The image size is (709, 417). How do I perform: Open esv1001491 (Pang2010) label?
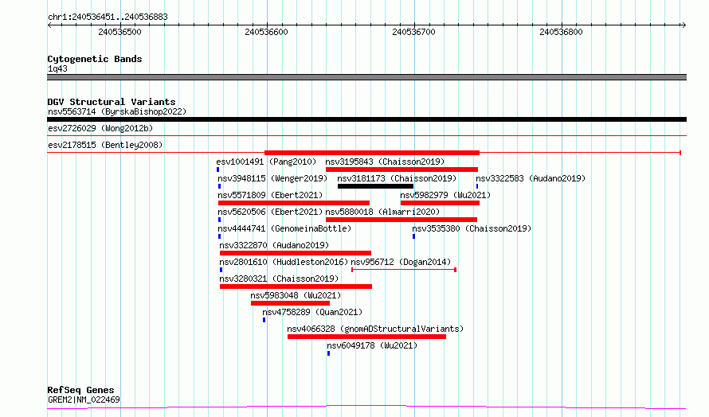[266, 162]
